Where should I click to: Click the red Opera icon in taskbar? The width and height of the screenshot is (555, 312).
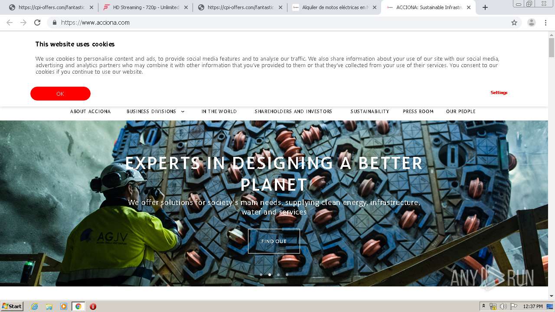[93, 306]
